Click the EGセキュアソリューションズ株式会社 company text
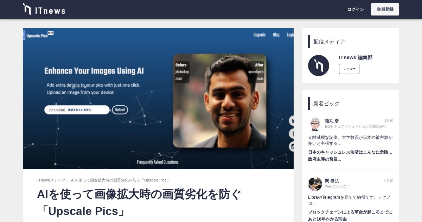The height and width of the screenshot is (222, 422). [x=356, y=126]
